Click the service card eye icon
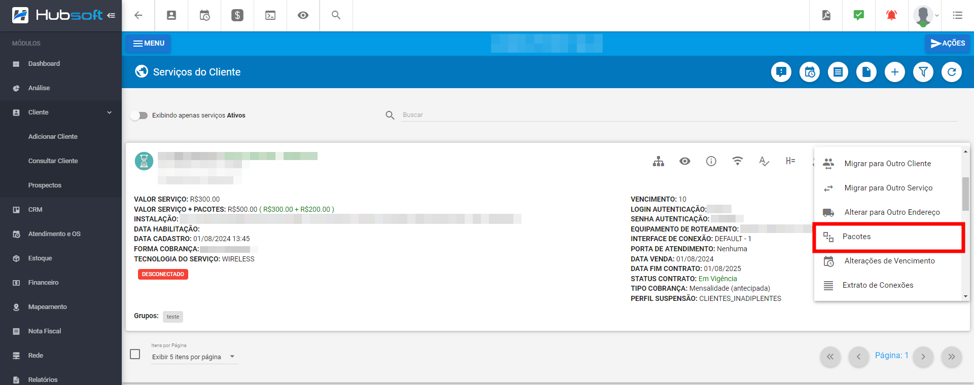 pos(685,161)
